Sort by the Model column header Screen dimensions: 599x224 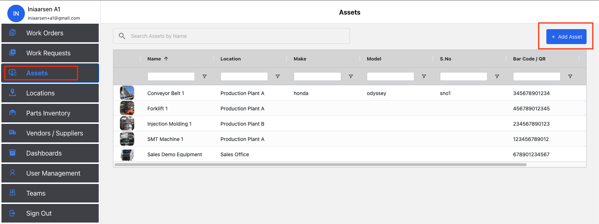coord(374,59)
